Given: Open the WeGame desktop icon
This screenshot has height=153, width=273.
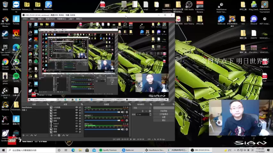Looking at the screenshot, I should tap(5, 106).
